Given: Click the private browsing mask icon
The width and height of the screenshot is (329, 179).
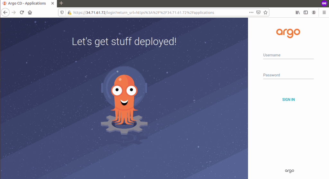Looking at the screenshot, I should tap(324, 3).
